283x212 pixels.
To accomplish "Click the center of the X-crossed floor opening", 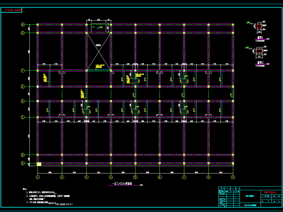I will (99, 52).
